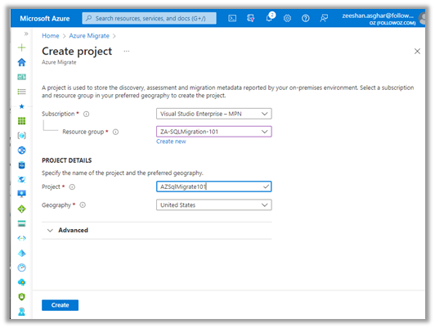This screenshot has height=328, width=435.
Task: Open Monitor gauge icon in sidebar
Action: [x=21, y=267]
